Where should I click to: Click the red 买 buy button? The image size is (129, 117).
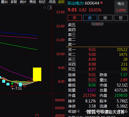(75, 18)
